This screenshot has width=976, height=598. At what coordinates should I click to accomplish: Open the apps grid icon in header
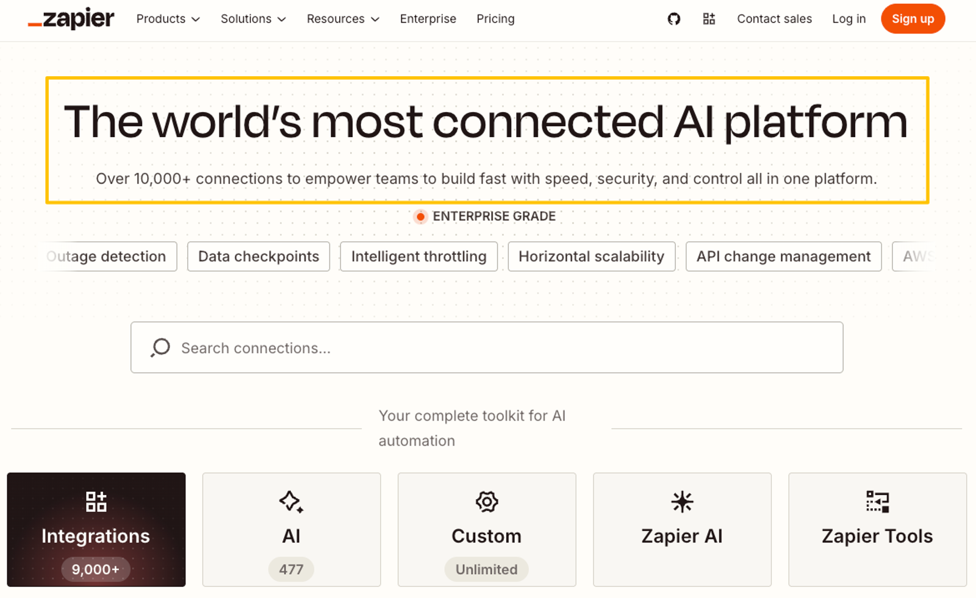pos(709,19)
